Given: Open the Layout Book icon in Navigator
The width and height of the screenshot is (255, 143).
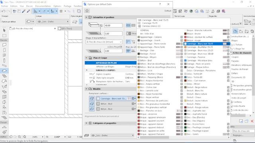Looking at the screenshot, I should (x=246, y=31).
